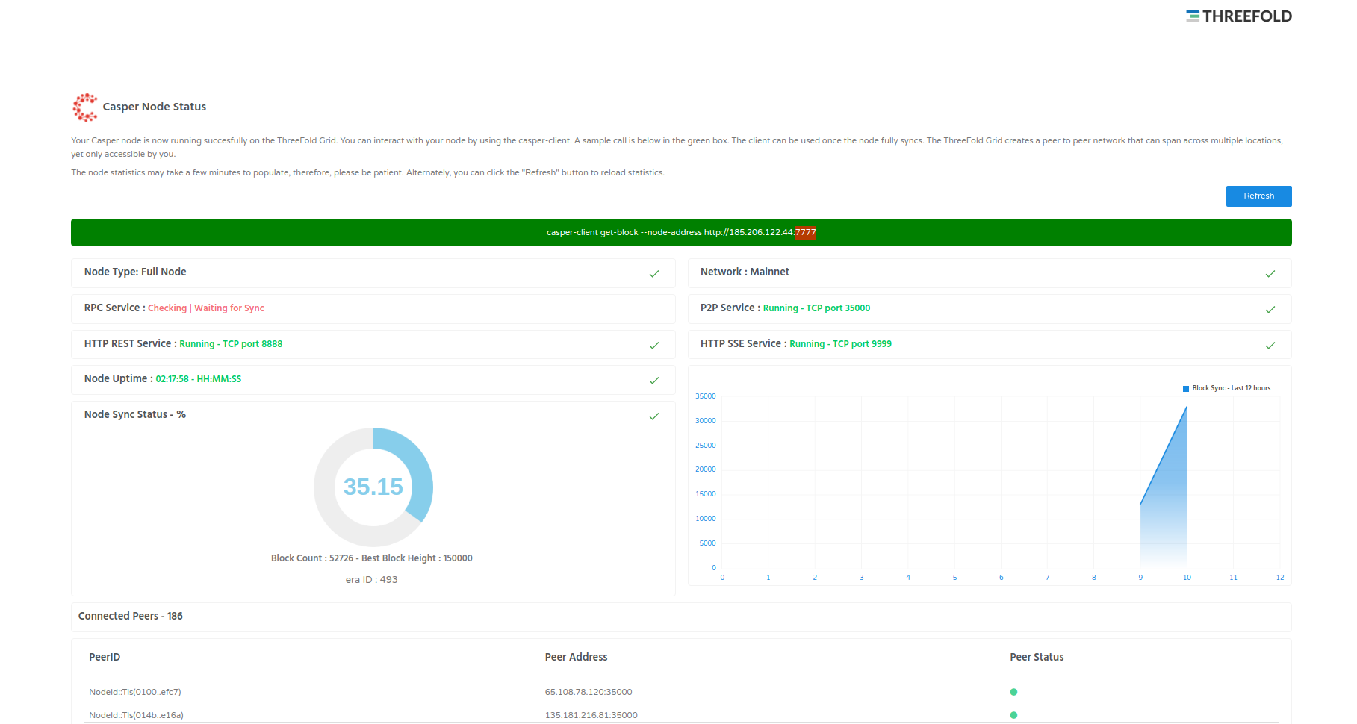Click the red Casper logo icon
The height and width of the screenshot is (724, 1357).
click(84, 107)
